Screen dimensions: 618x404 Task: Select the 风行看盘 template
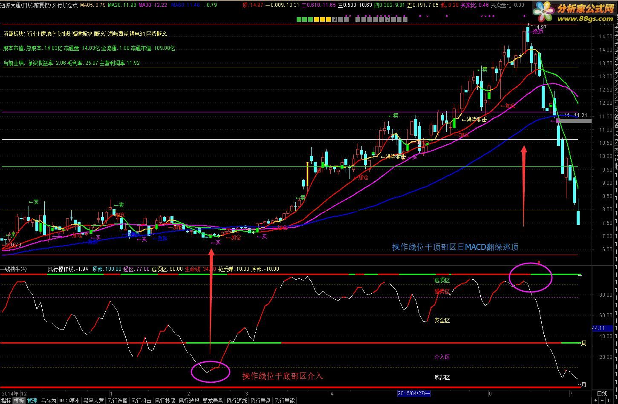click(260, 401)
